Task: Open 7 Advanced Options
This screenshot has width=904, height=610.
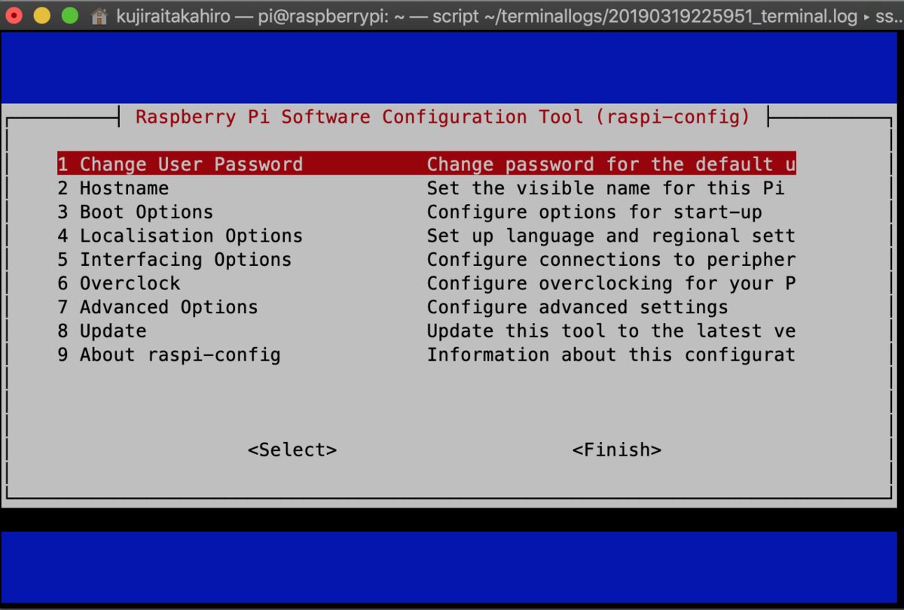Action: pos(158,307)
